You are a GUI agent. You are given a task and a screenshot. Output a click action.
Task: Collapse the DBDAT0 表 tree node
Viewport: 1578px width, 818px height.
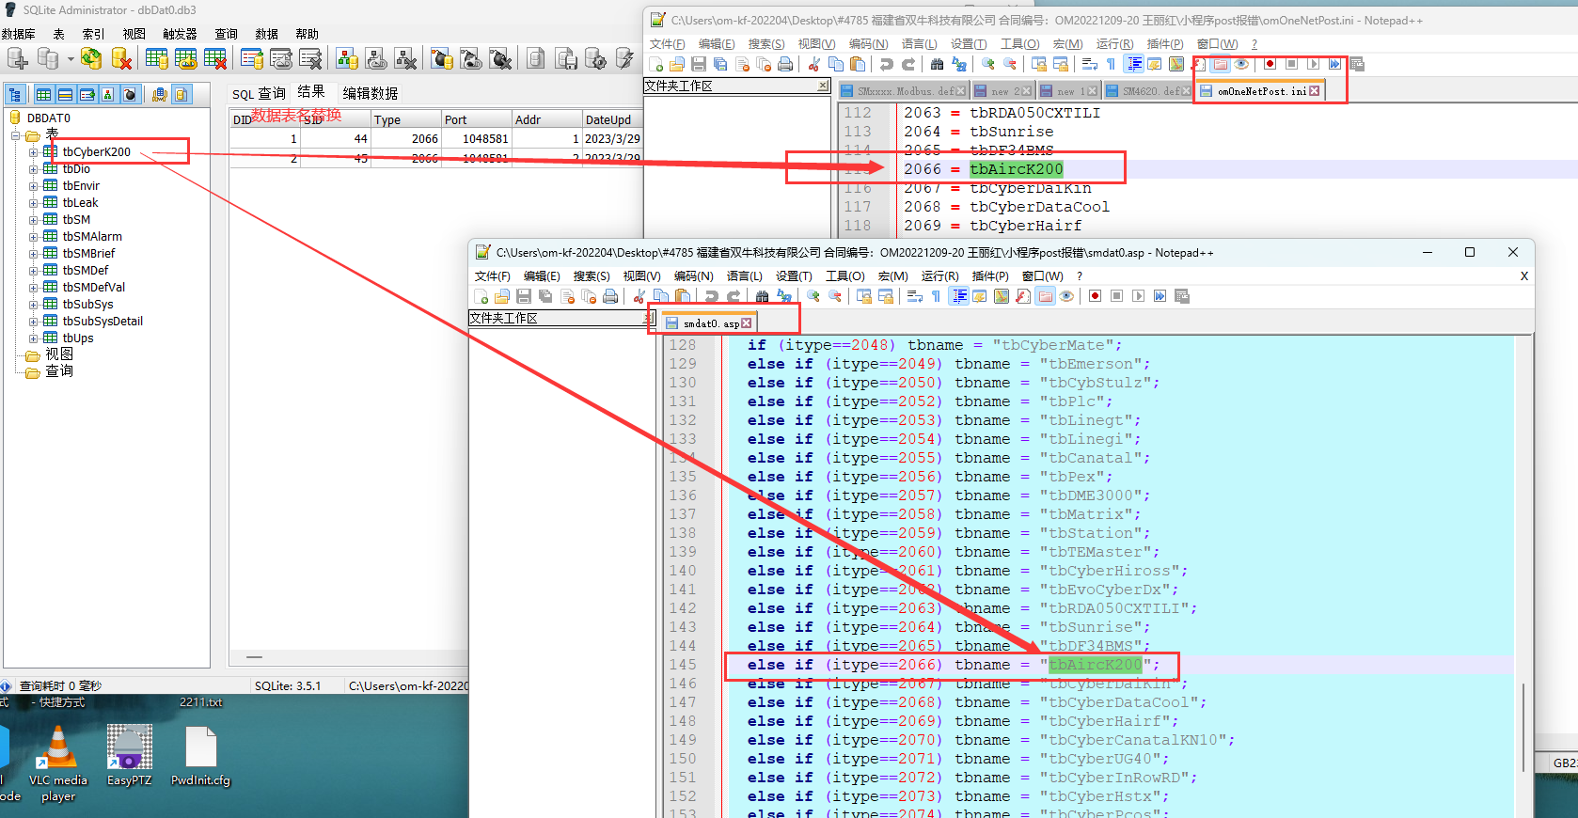point(16,135)
